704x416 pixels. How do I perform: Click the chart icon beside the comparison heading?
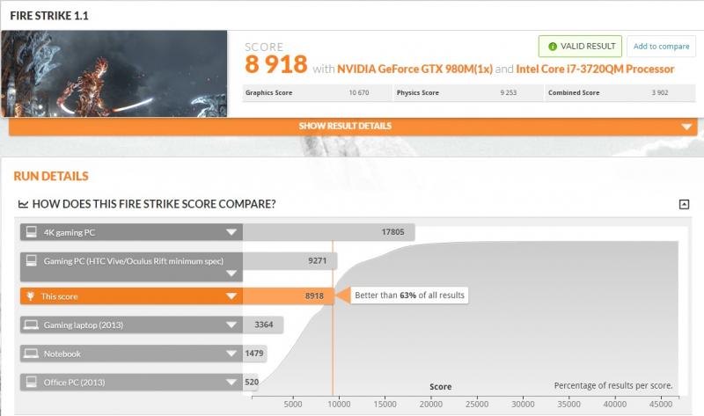pyautogui.click(x=23, y=204)
